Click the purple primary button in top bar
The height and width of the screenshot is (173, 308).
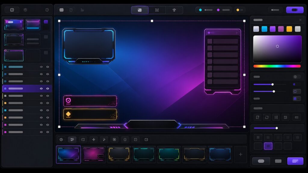click(295, 10)
